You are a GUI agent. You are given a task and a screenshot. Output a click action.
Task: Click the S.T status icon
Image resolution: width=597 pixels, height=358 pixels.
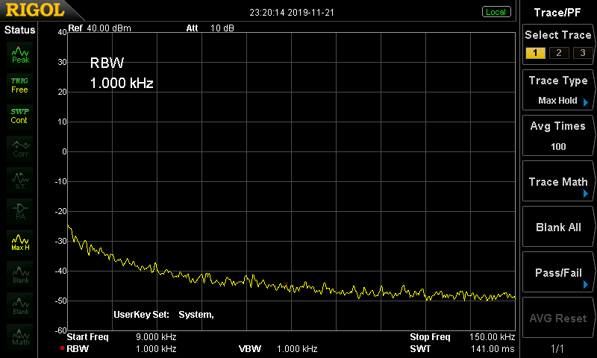coord(20,179)
